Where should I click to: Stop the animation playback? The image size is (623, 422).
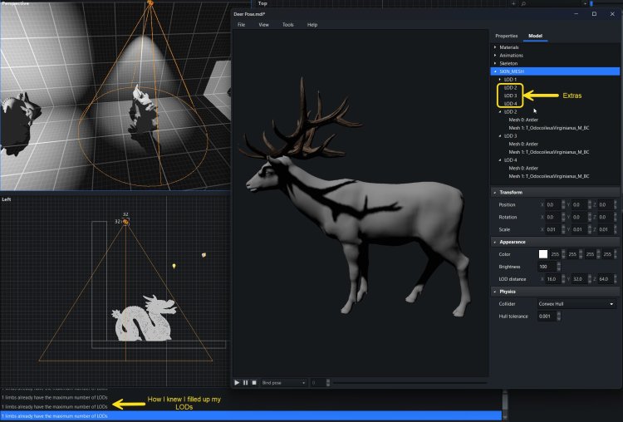point(253,382)
